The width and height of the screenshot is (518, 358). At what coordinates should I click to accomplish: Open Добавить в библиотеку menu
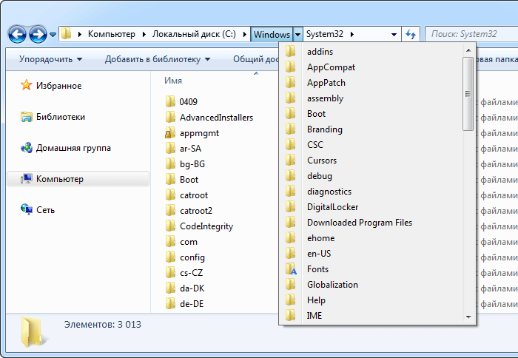(x=158, y=59)
